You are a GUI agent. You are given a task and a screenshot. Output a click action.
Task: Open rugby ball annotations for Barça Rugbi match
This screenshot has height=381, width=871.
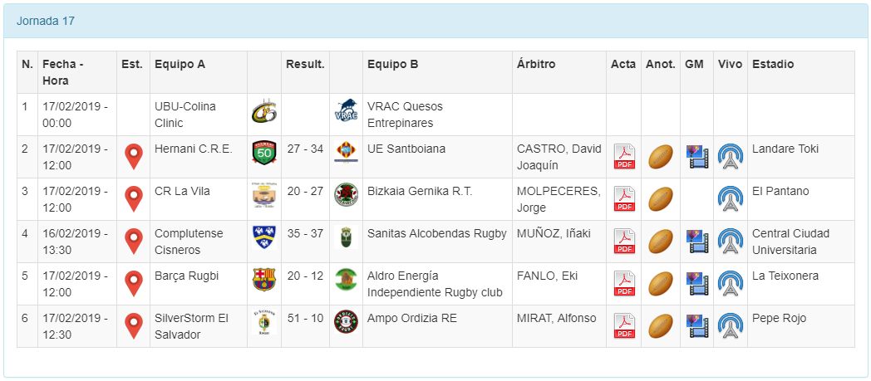pyautogui.click(x=661, y=283)
